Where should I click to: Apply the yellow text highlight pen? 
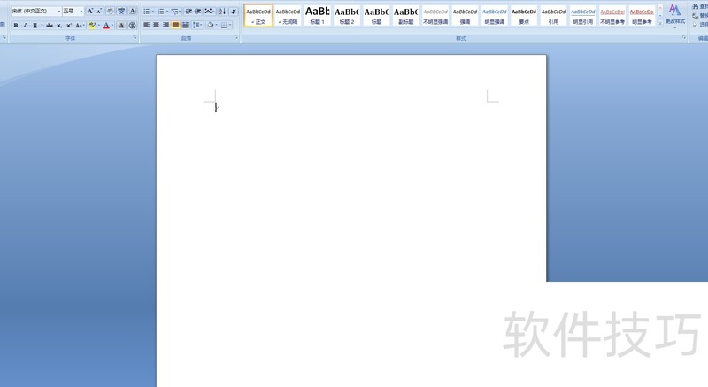(x=92, y=26)
